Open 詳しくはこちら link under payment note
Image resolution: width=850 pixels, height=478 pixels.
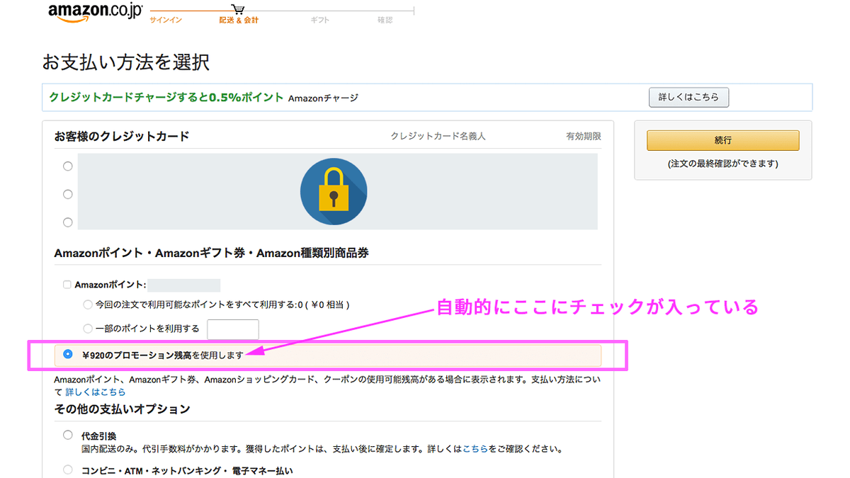click(96, 392)
